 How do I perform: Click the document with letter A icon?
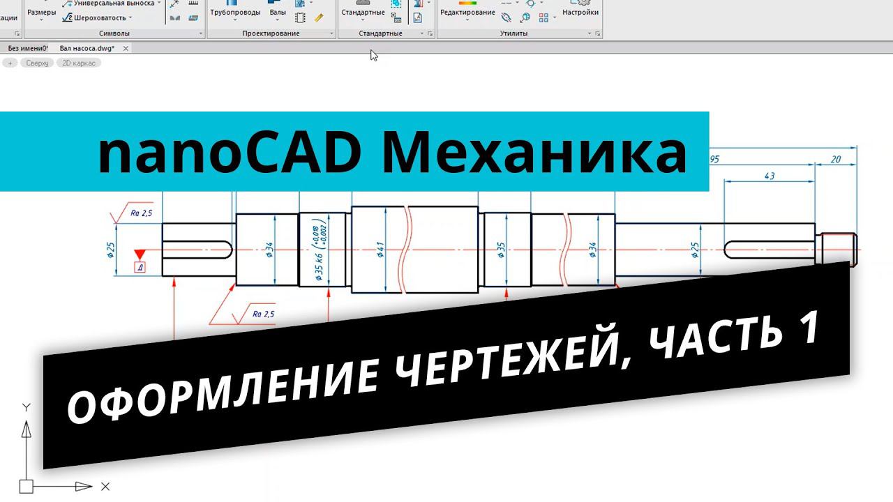[417, 17]
